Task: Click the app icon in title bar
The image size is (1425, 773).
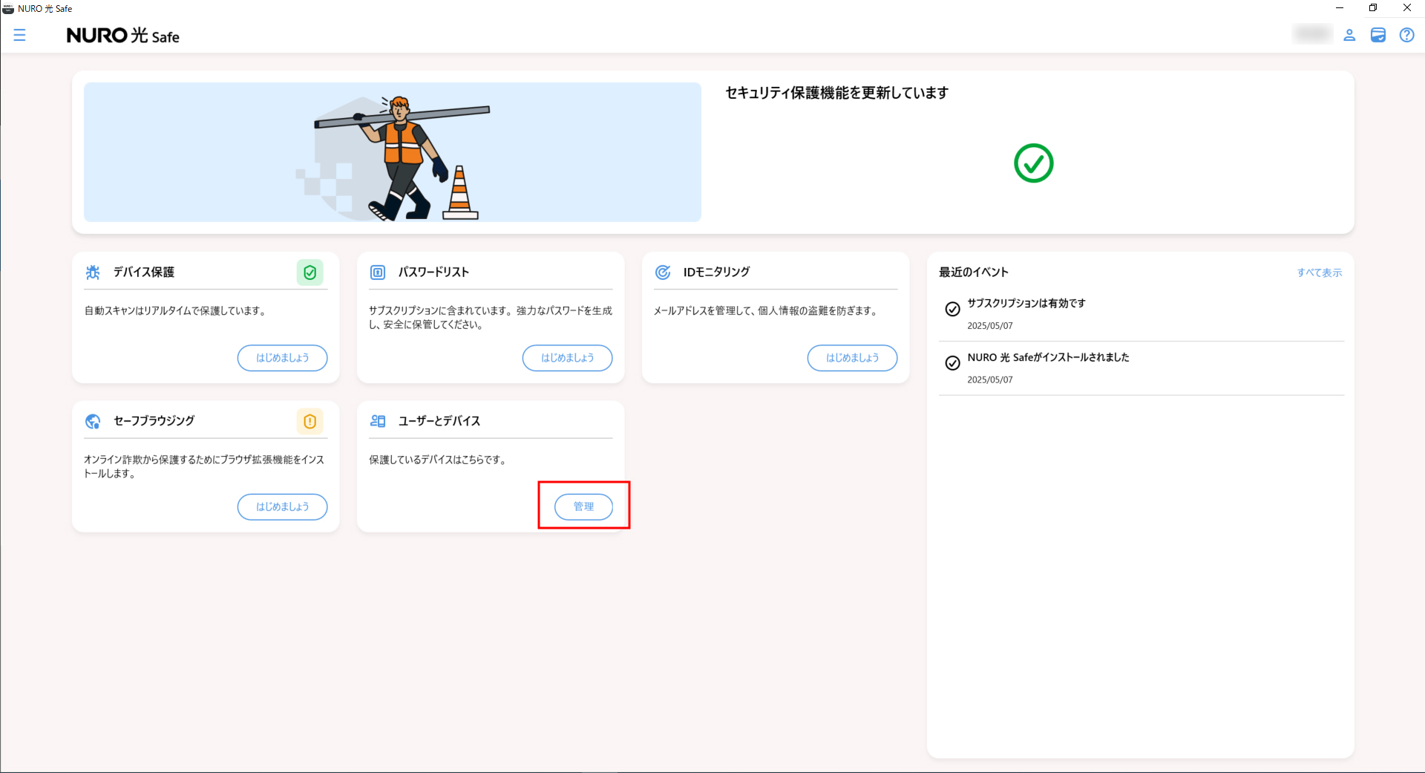Action: click(x=8, y=8)
